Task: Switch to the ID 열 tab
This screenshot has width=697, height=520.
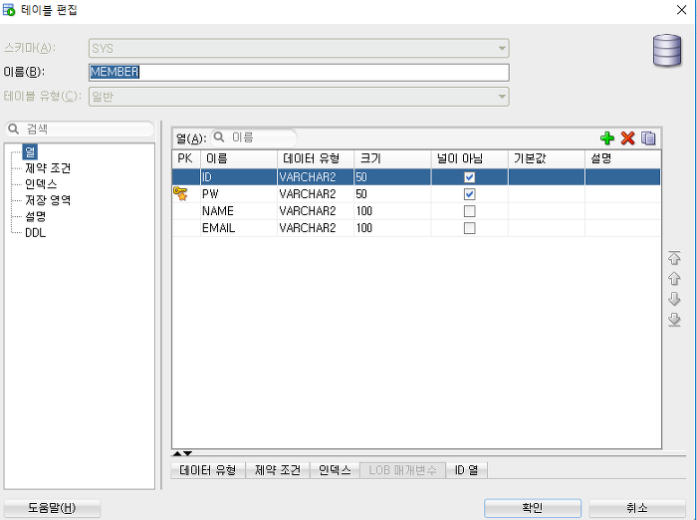Action: pyautogui.click(x=466, y=470)
